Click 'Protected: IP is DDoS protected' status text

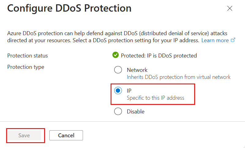[x=159, y=56]
